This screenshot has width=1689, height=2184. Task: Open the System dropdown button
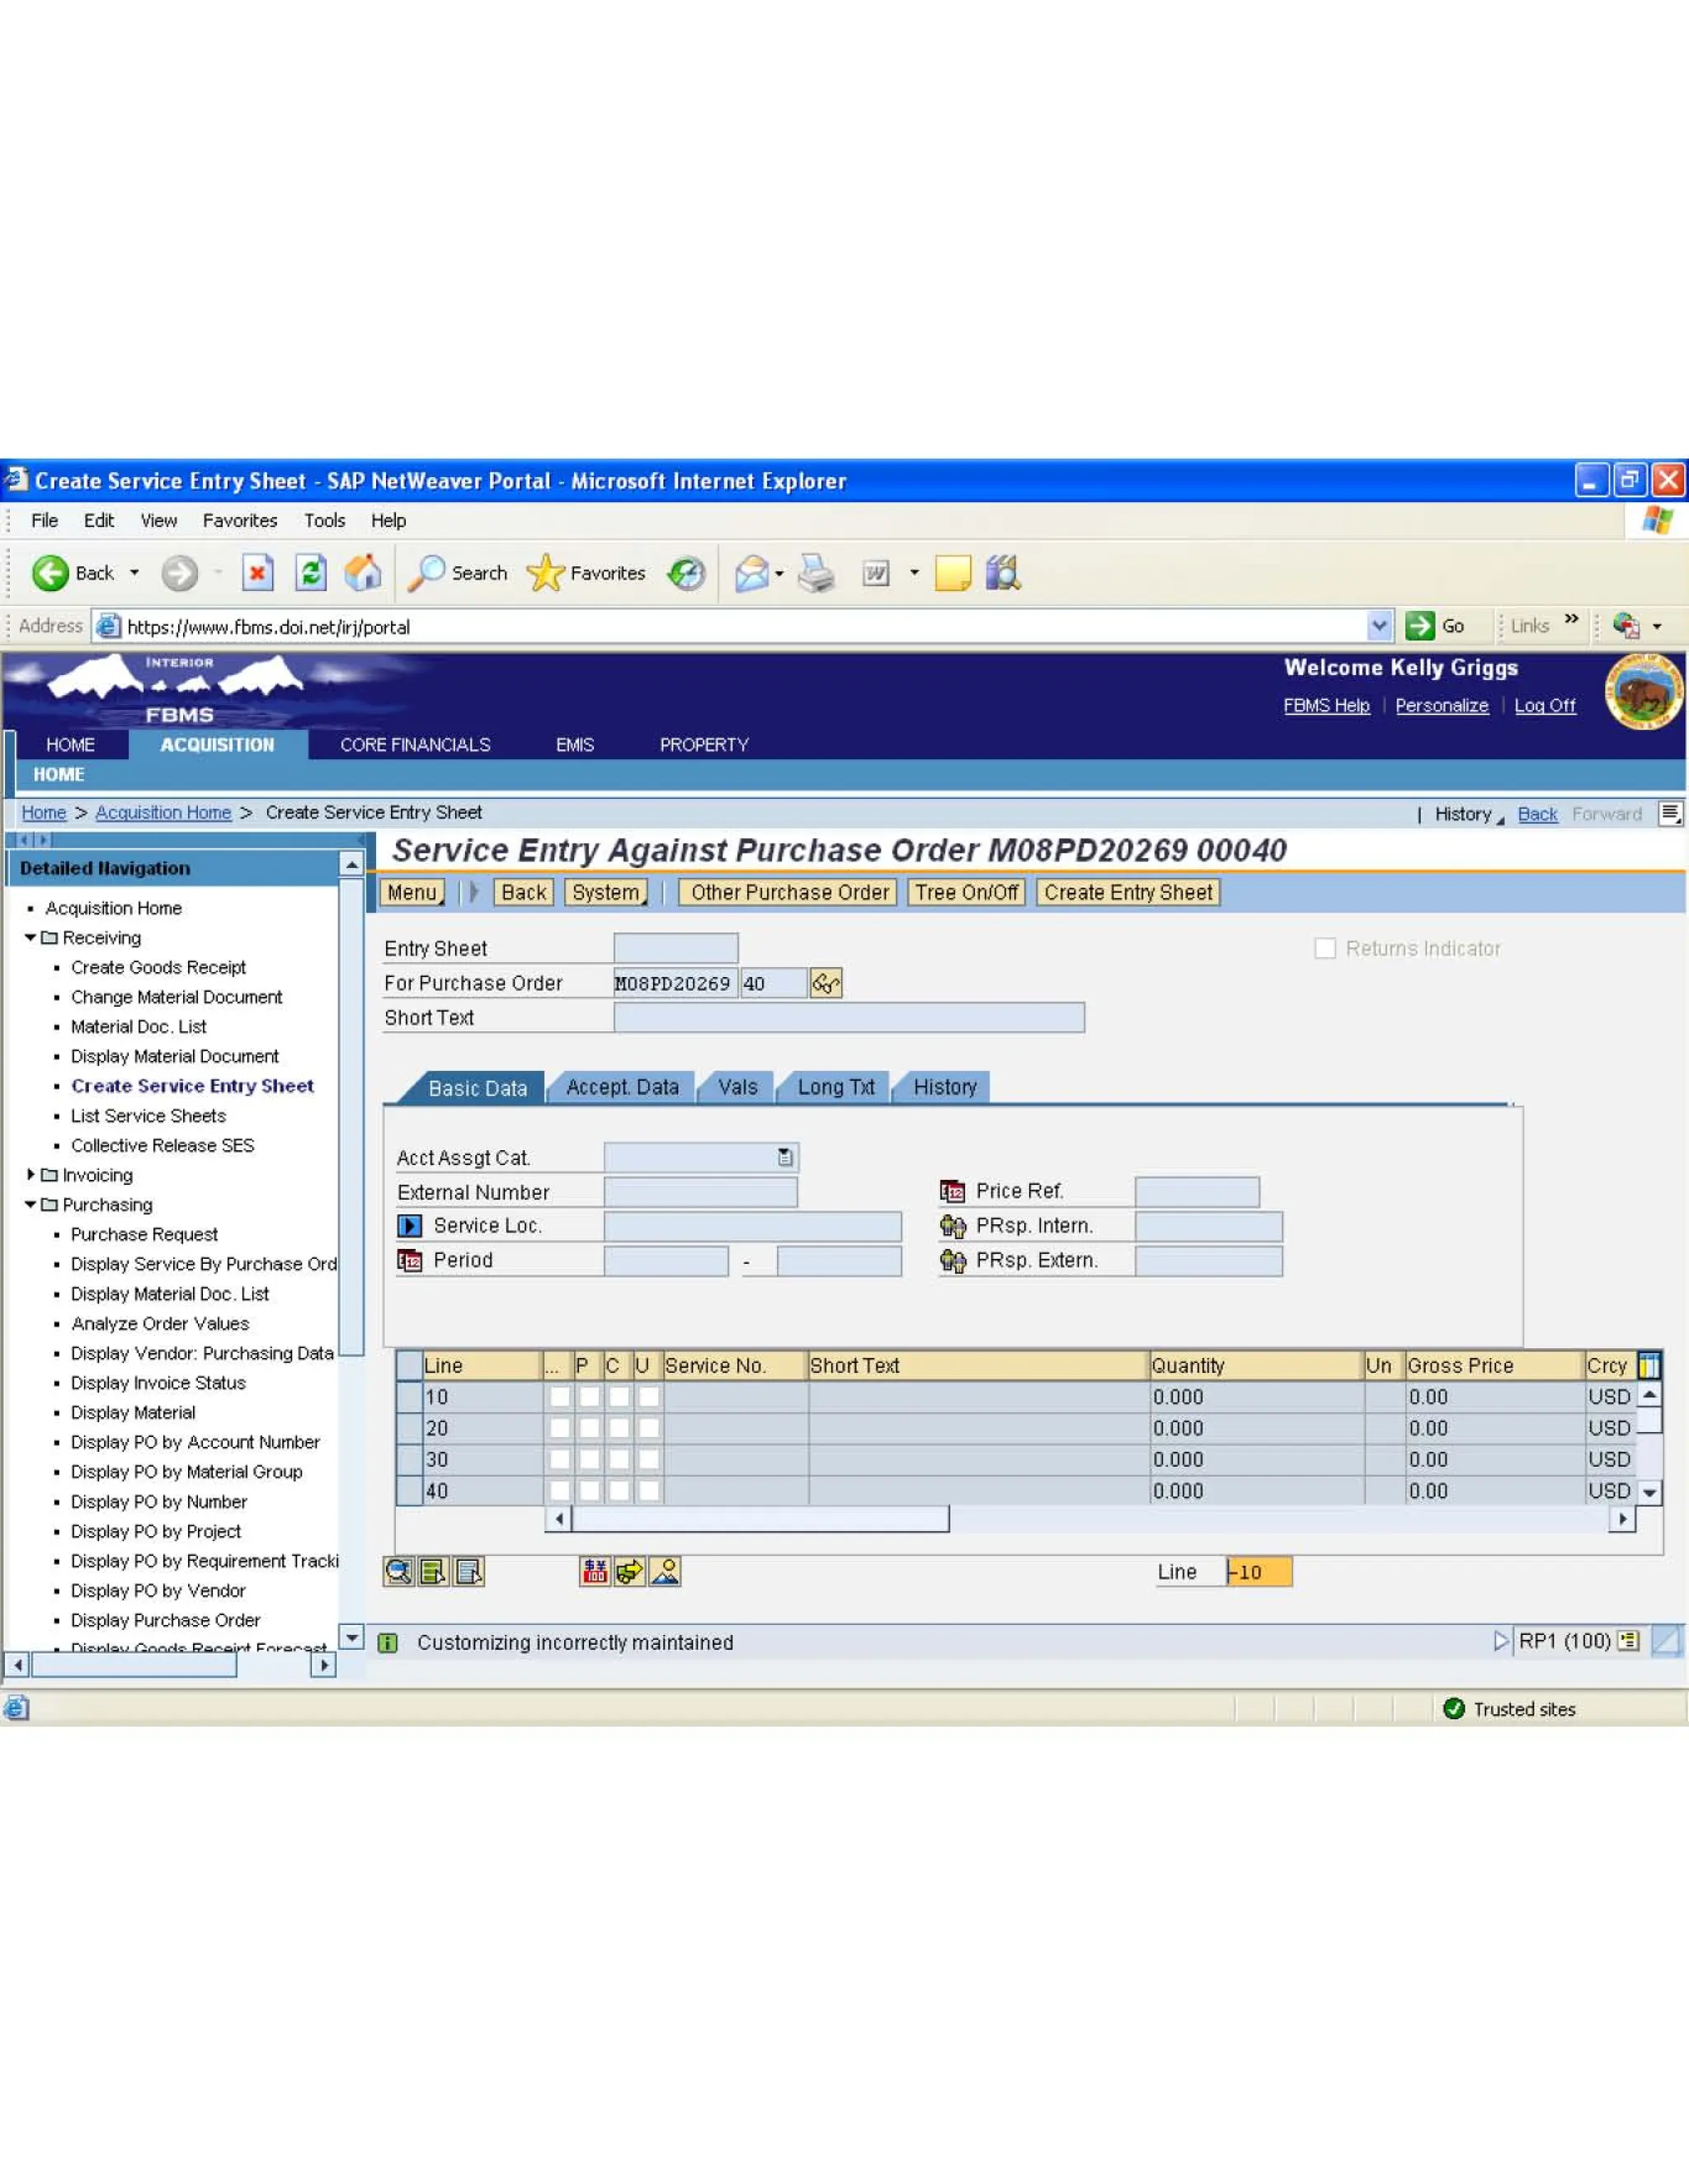click(606, 892)
